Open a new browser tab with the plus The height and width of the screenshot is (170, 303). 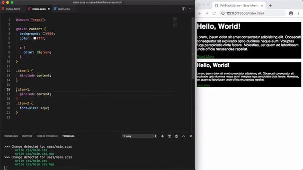pyautogui.click(x=270, y=6)
